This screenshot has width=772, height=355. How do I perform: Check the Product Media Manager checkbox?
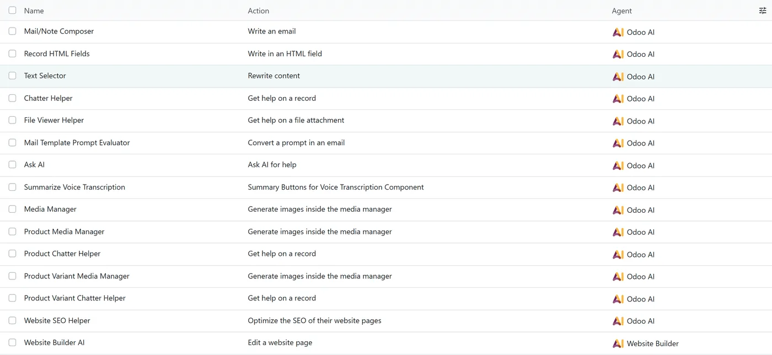[x=12, y=232]
